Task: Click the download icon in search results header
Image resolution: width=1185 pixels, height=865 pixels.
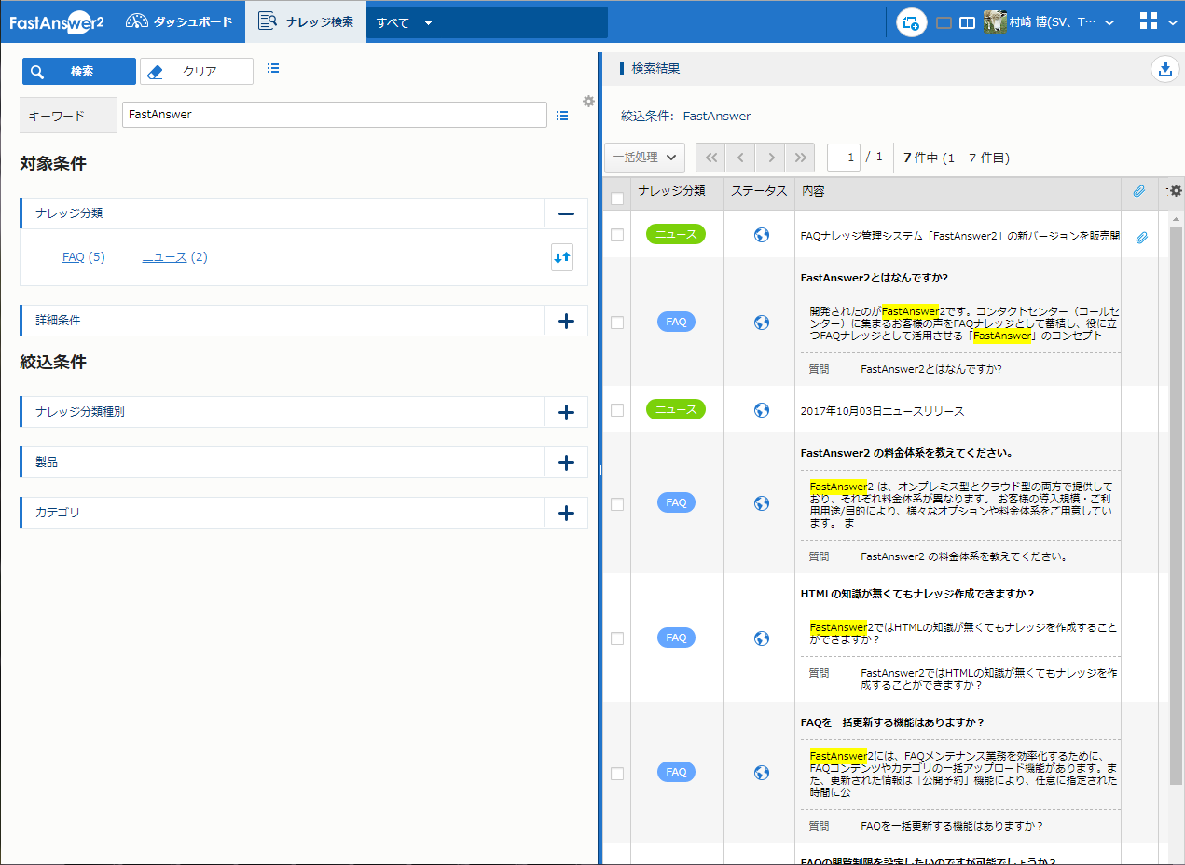Action: (x=1164, y=69)
